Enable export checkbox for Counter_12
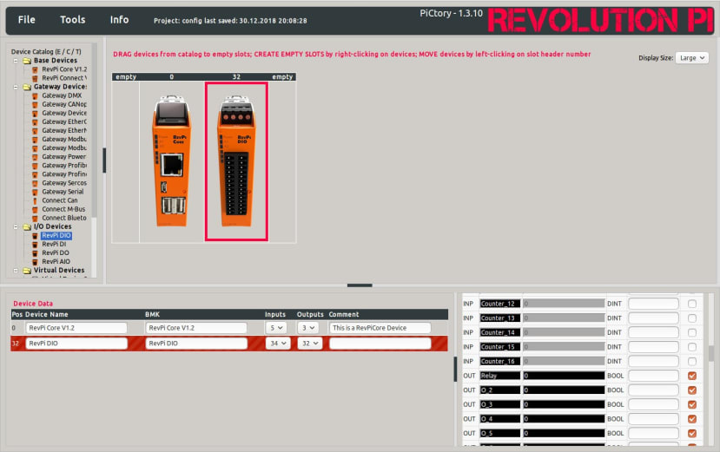Screen dimensions: 720x452 tap(692, 304)
